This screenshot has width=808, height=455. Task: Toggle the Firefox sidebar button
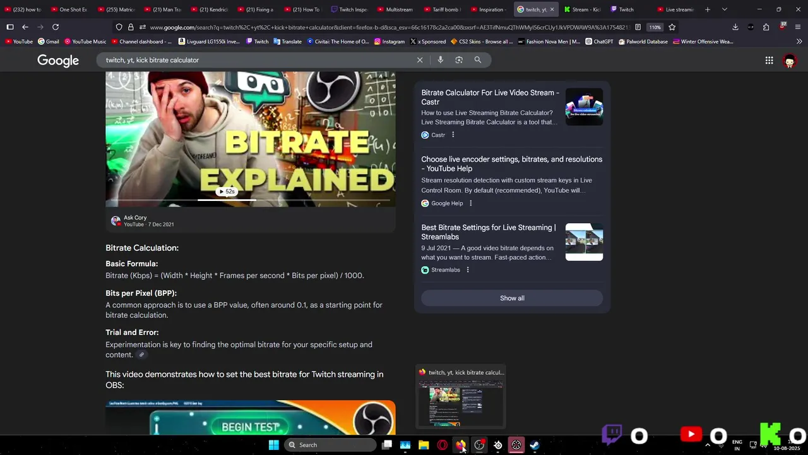point(10,27)
